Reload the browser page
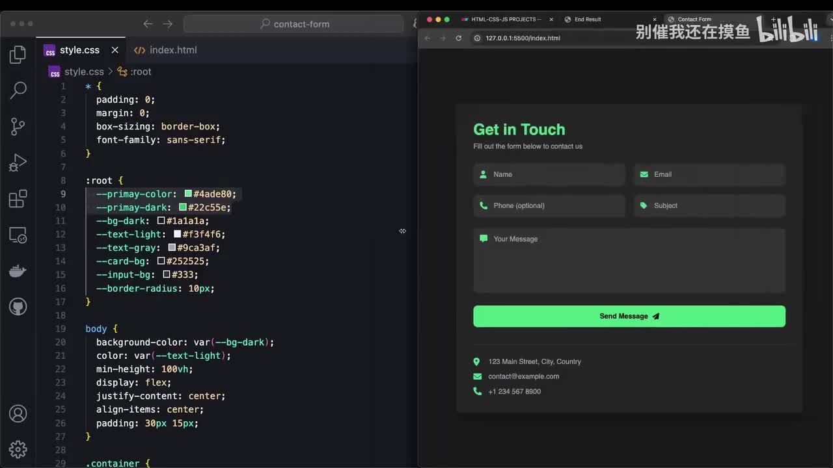 click(x=458, y=38)
